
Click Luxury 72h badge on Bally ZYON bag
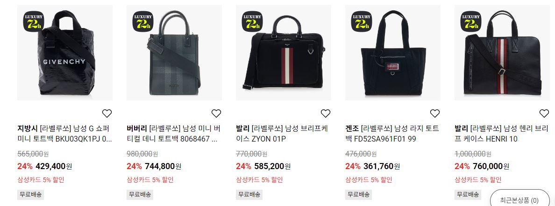coord(252,21)
